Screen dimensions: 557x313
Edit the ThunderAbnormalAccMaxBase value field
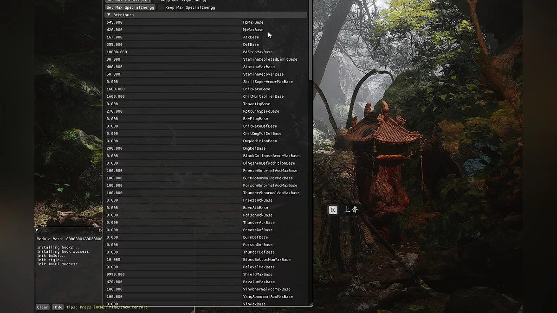(173, 193)
